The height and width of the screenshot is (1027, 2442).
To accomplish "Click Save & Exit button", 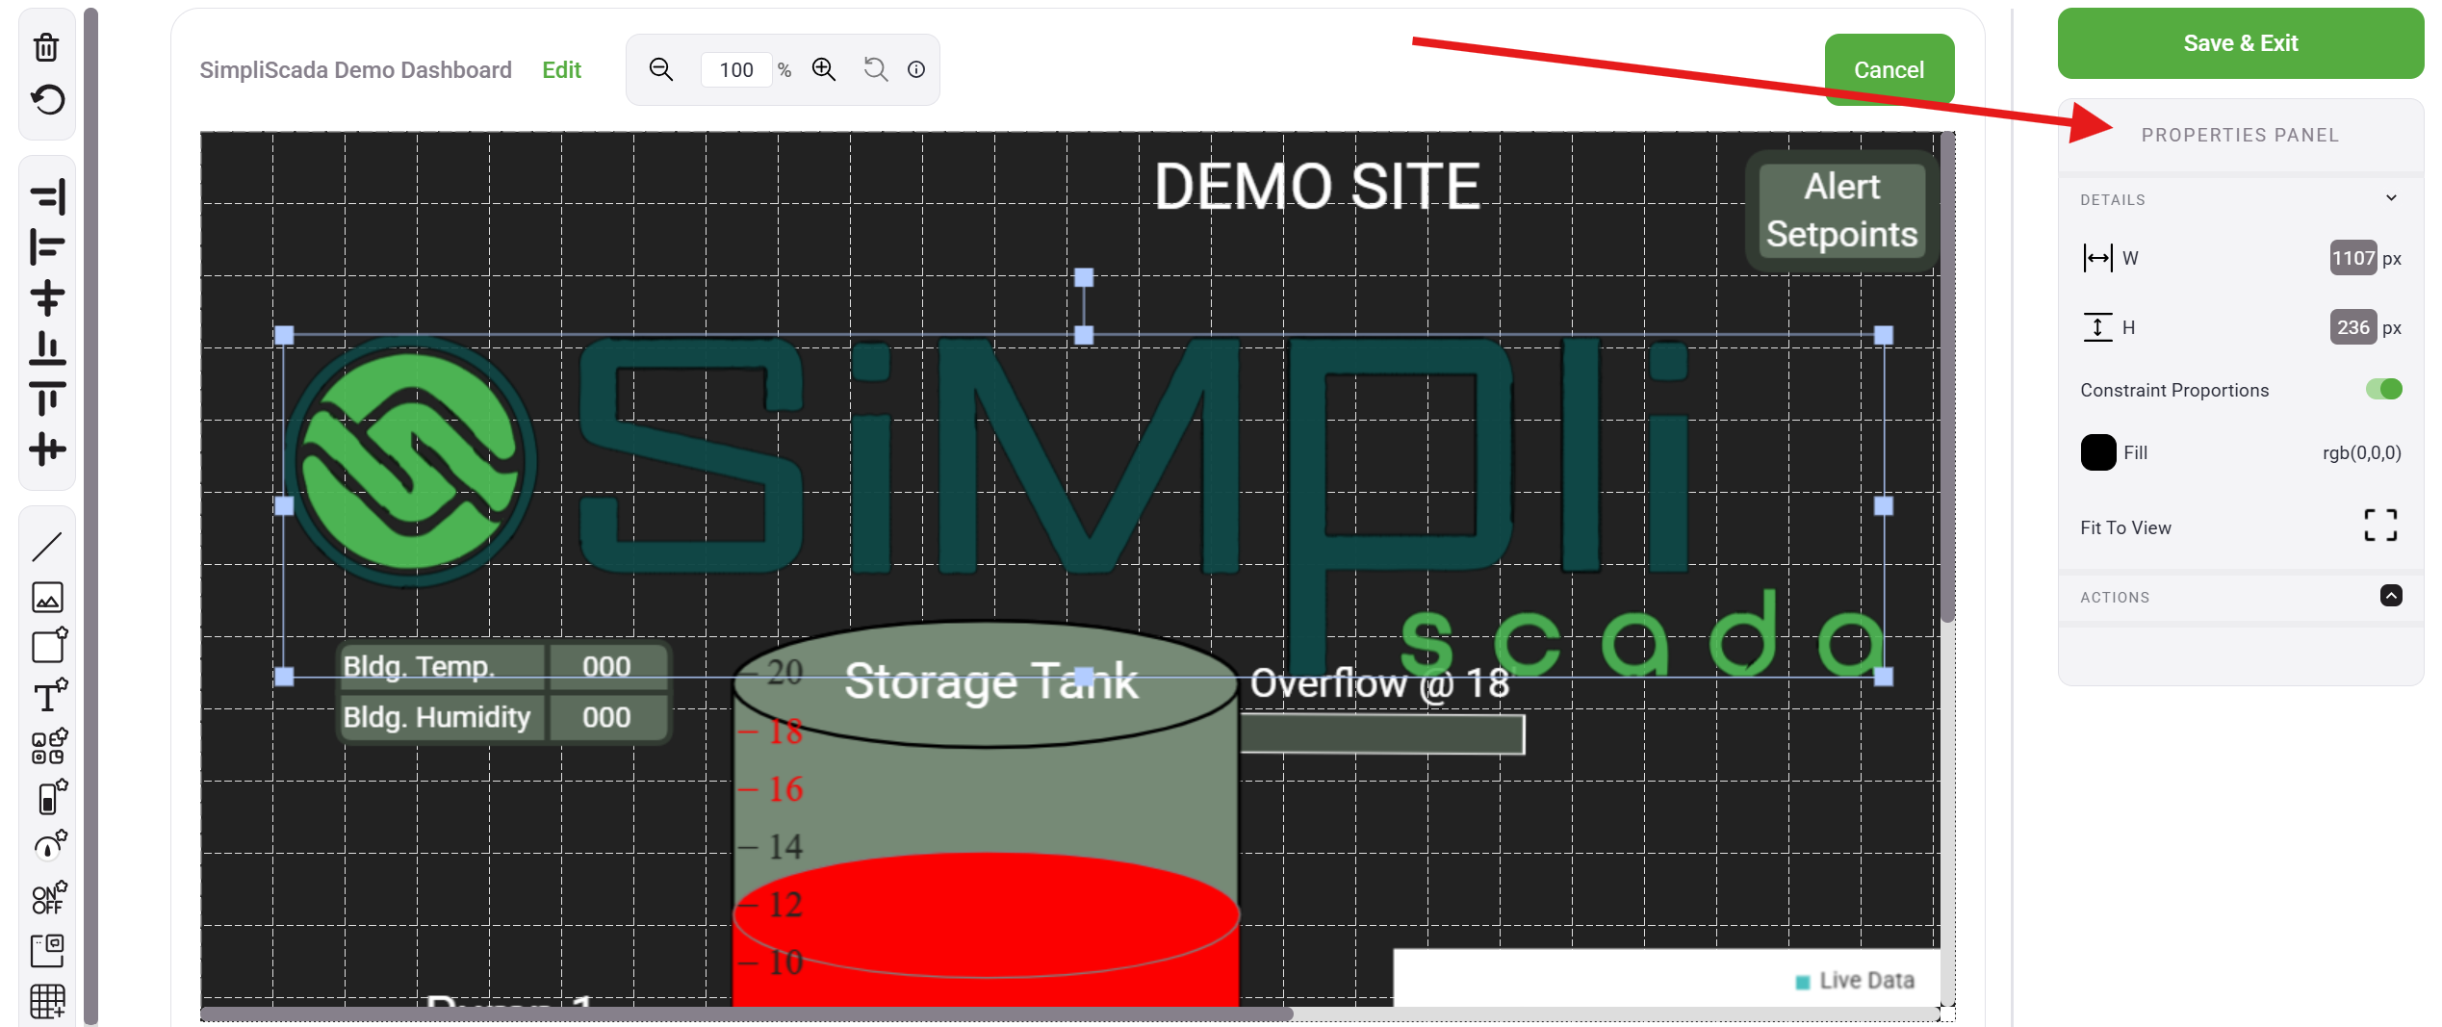I will pos(2240,43).
